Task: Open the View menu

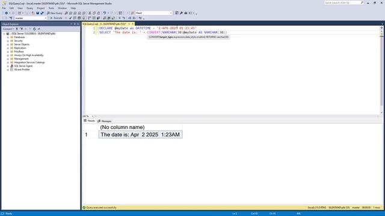Action: (x=20, y=8)
